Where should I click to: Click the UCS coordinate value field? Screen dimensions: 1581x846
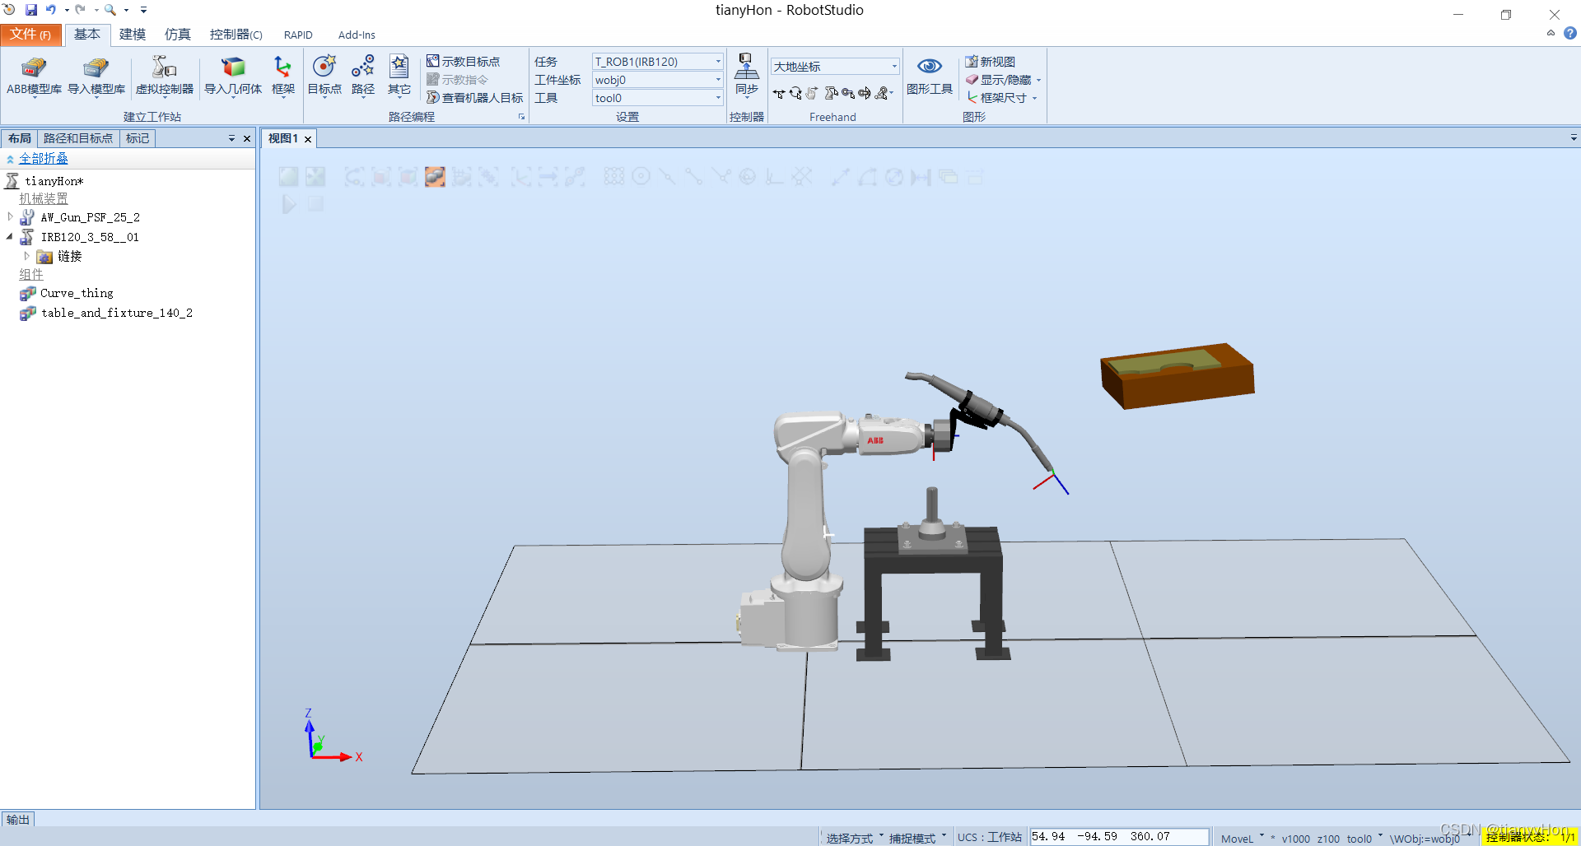[1119, 837]
